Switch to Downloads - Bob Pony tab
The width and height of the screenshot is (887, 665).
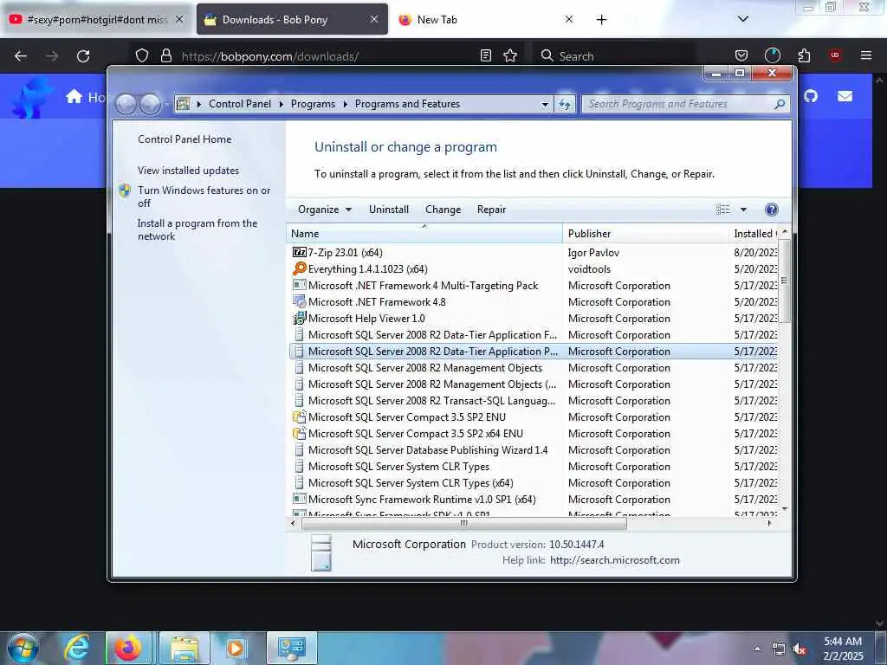(292, 19)
